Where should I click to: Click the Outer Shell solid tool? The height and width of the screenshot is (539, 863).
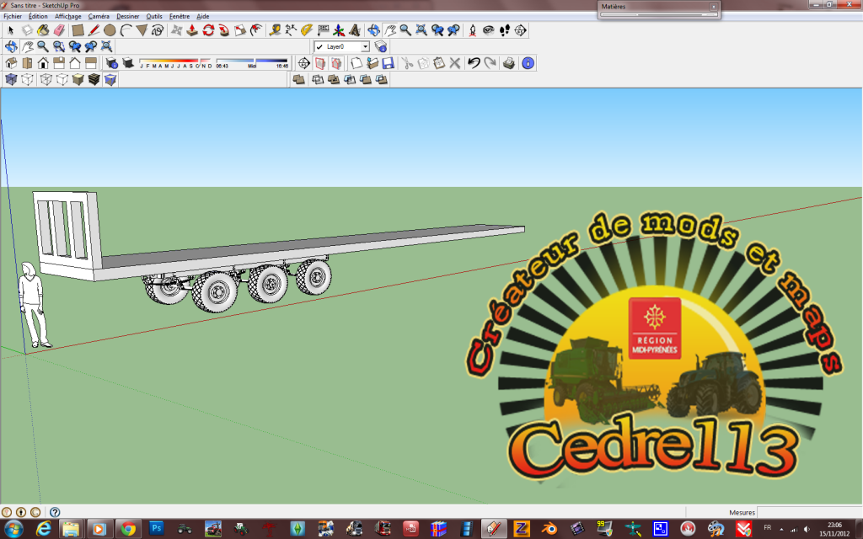click(299, 80)
